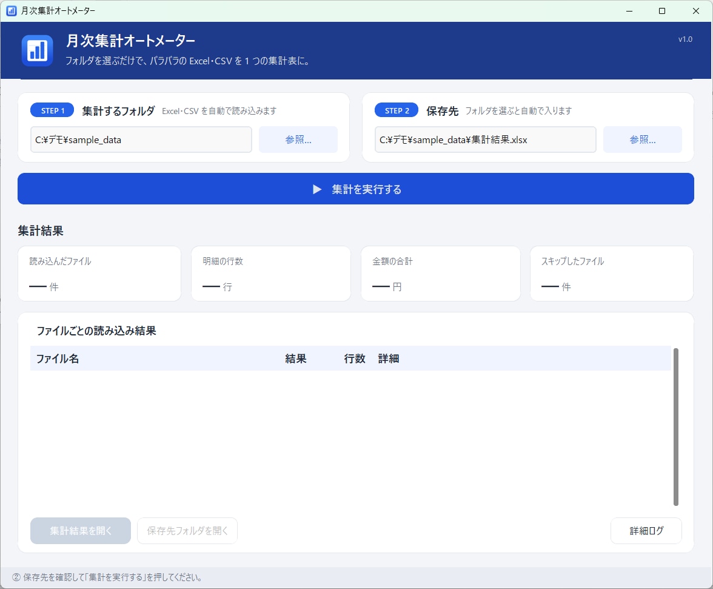Click the bar-chart app logo in header

click(x=38, y=50)
